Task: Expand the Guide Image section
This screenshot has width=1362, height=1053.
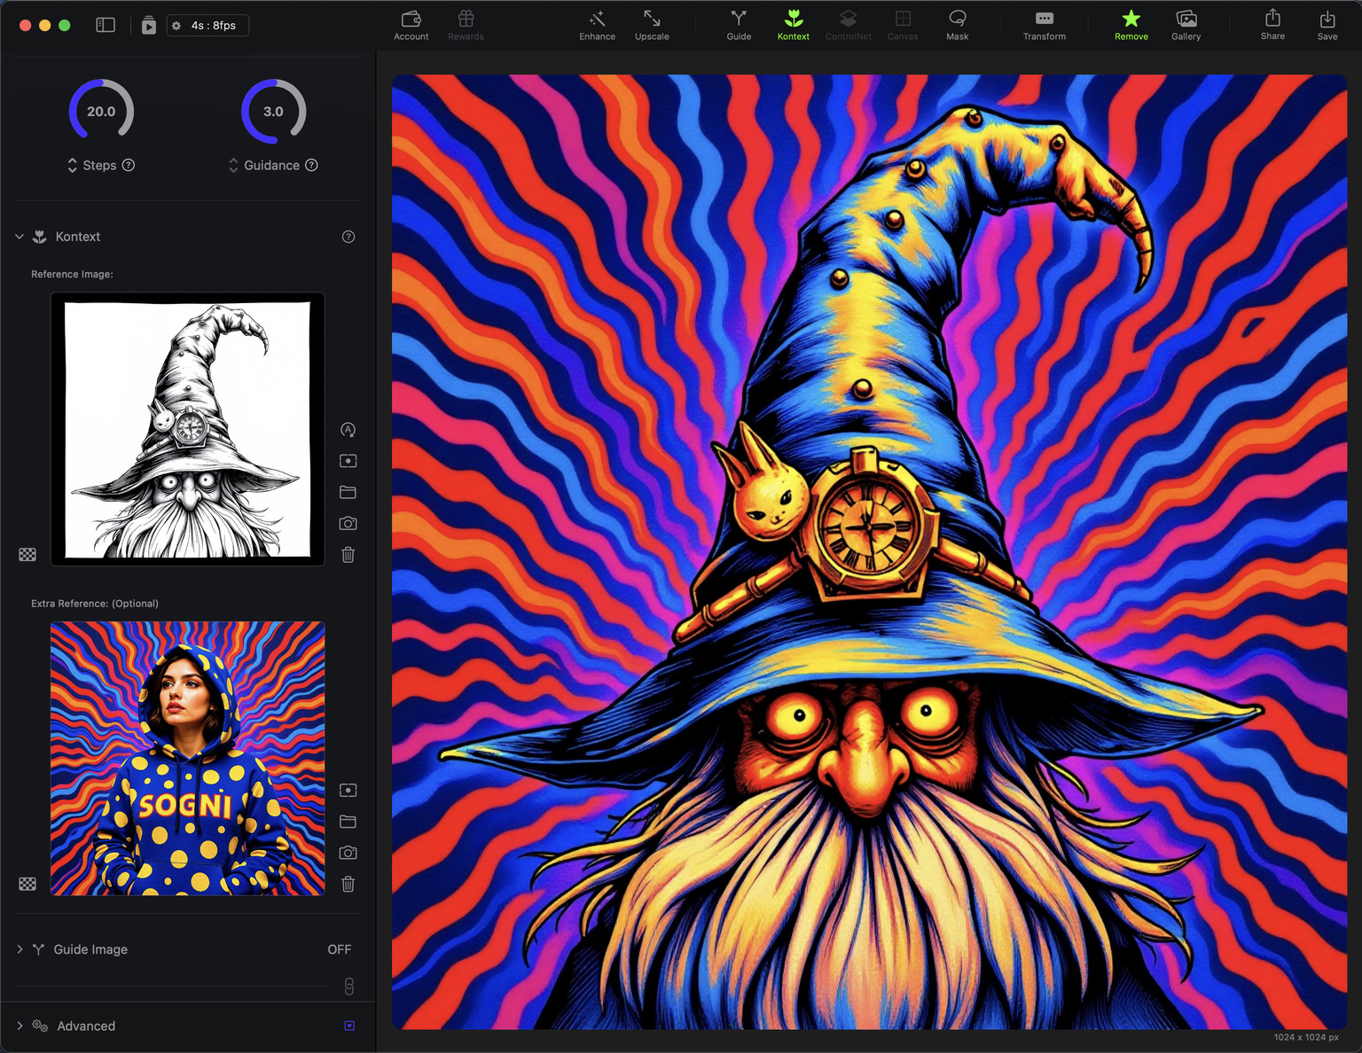Action: 20,949
